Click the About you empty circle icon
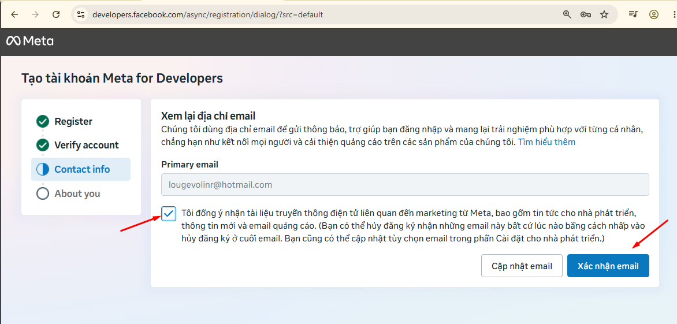Viewport: 677px width, 324px height. pyautogui.click(x=43, y=193)
